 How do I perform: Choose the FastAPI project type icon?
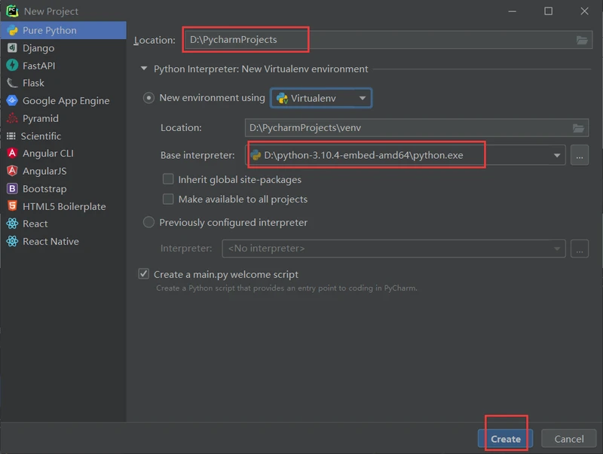tap(12, 66)
